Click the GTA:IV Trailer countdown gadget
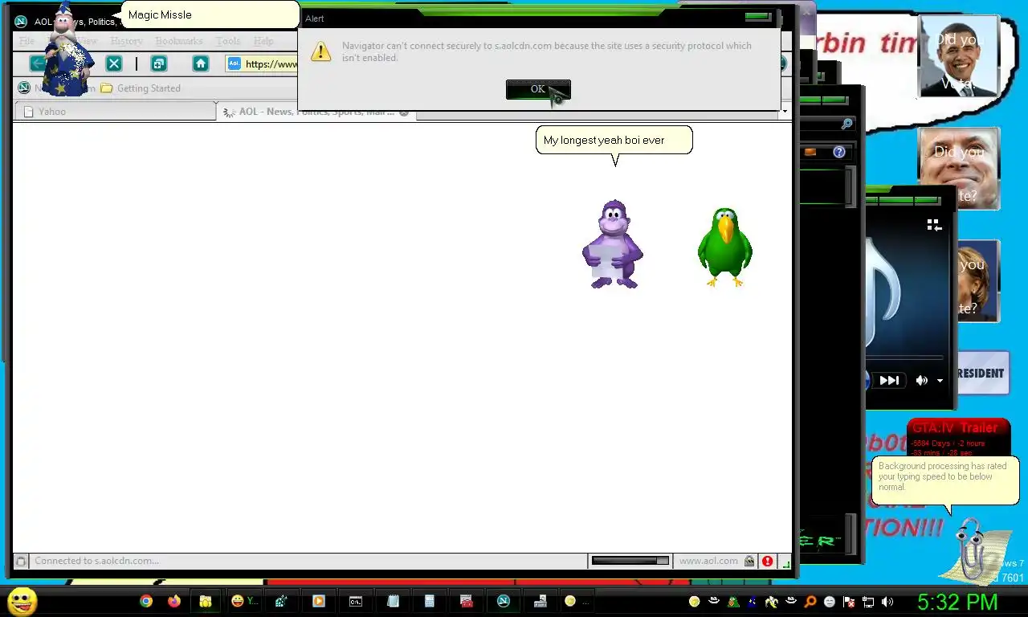 point(957,437)
